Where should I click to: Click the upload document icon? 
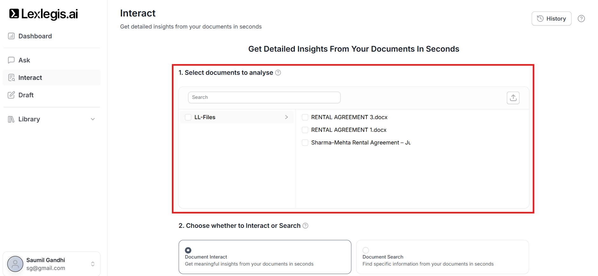pyautogui.click(x=513, y=98)
